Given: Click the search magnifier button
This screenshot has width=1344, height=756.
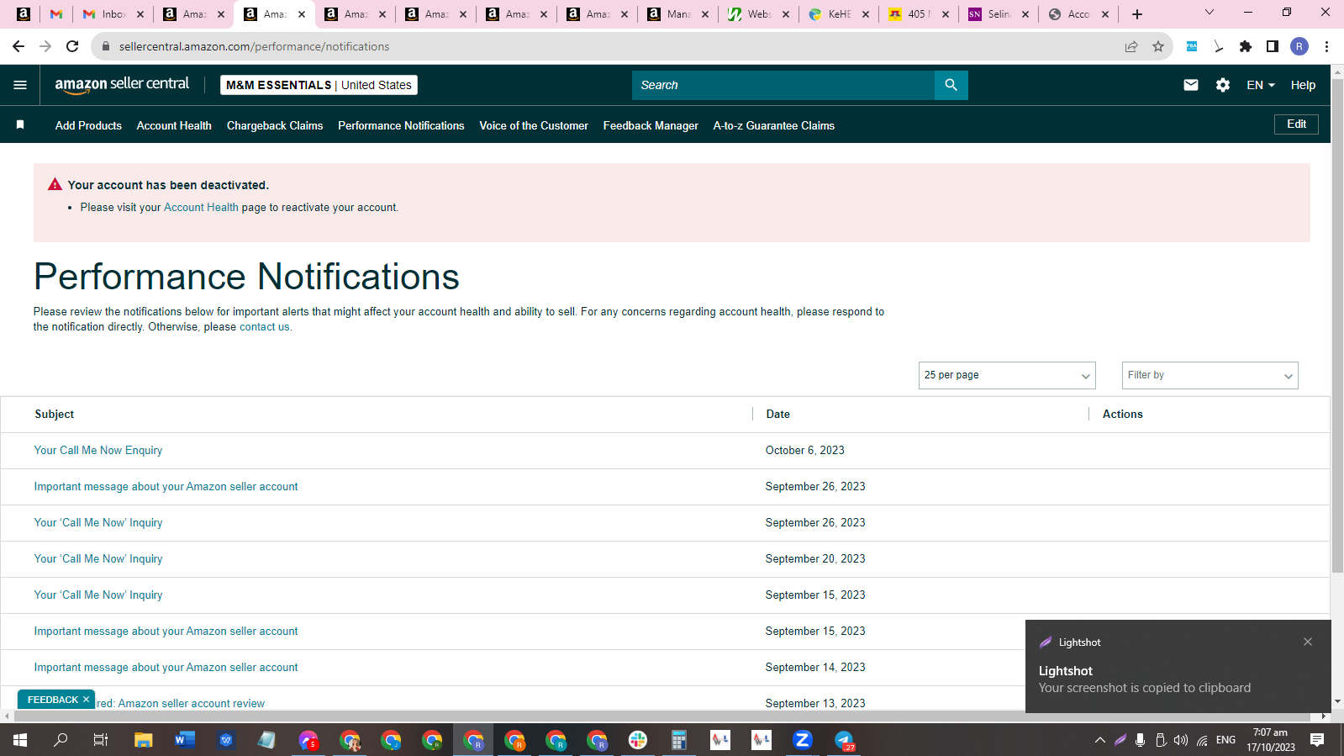Looking at the screenshot, I should (951, 85).
